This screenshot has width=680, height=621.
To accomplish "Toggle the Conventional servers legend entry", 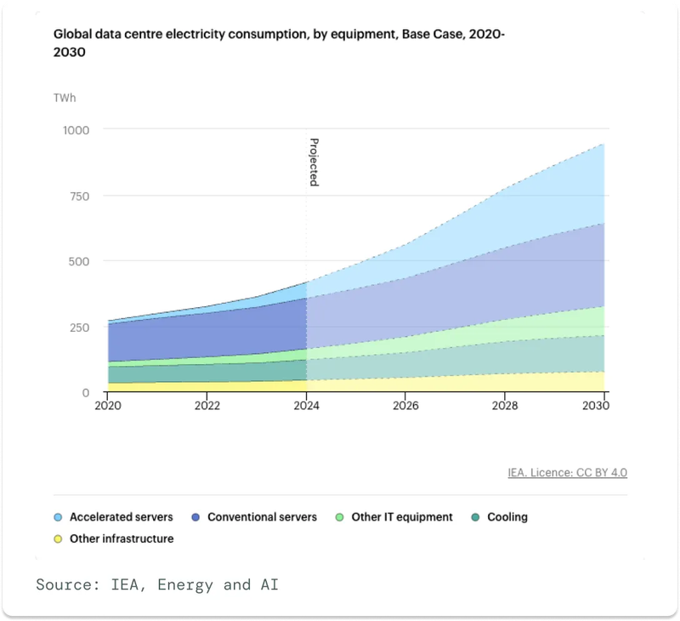I will (x=254, y=517).
